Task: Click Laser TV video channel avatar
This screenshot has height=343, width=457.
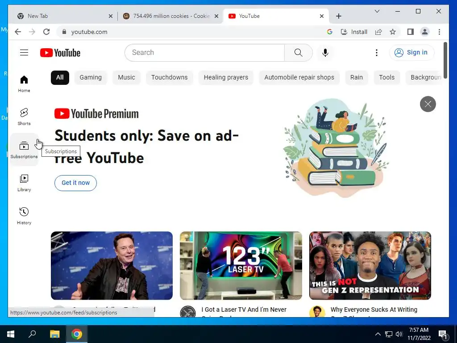Action: click(x=188, y=311)
